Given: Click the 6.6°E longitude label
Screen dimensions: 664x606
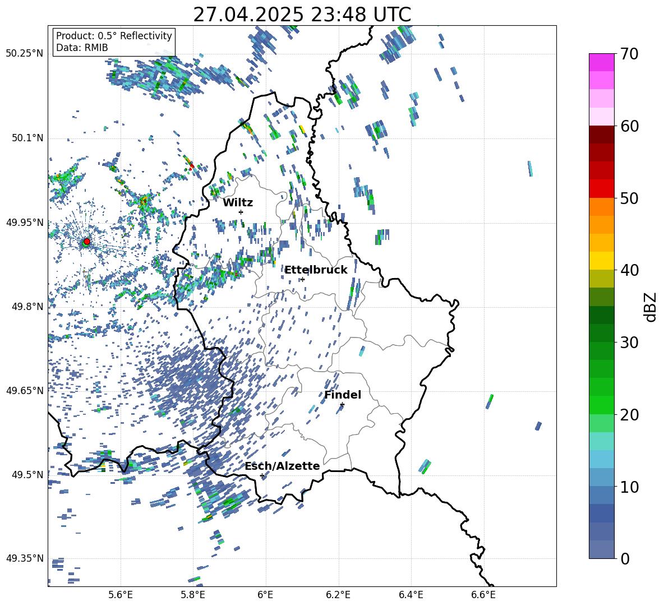Looking at the screenshot, I should coord(483,595).
